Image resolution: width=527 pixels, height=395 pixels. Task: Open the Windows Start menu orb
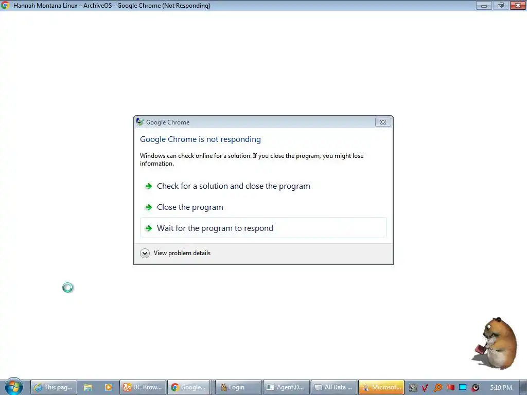(13, 387)
